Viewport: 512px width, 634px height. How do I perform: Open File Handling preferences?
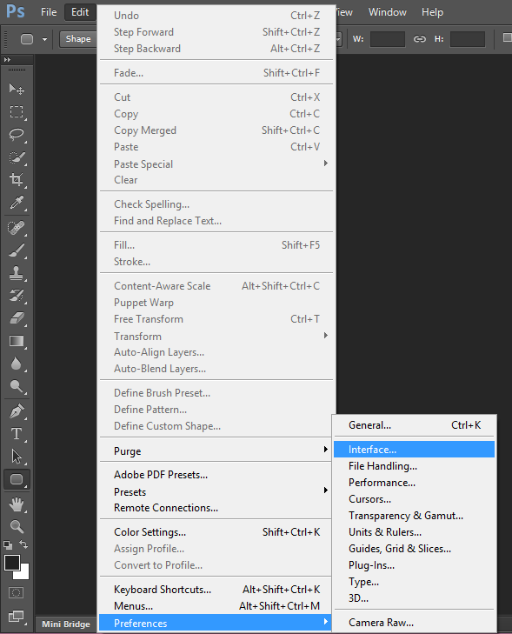(414, 466)
